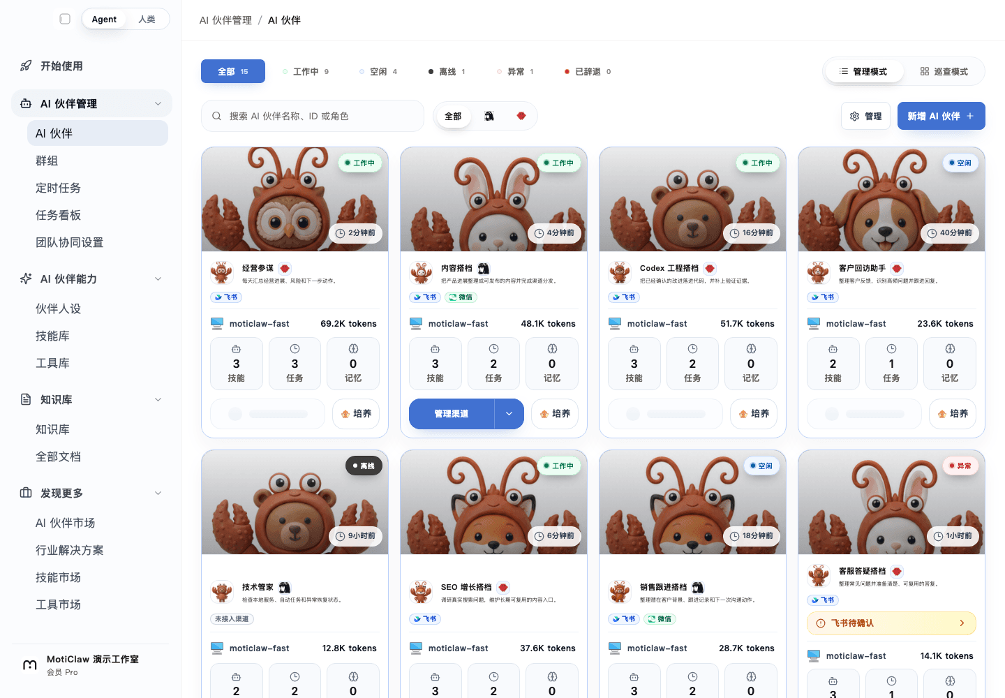Click the red badge icon next to 经营参谋
The width and height of the screenshot is (1005, 698).
point(285,268)
